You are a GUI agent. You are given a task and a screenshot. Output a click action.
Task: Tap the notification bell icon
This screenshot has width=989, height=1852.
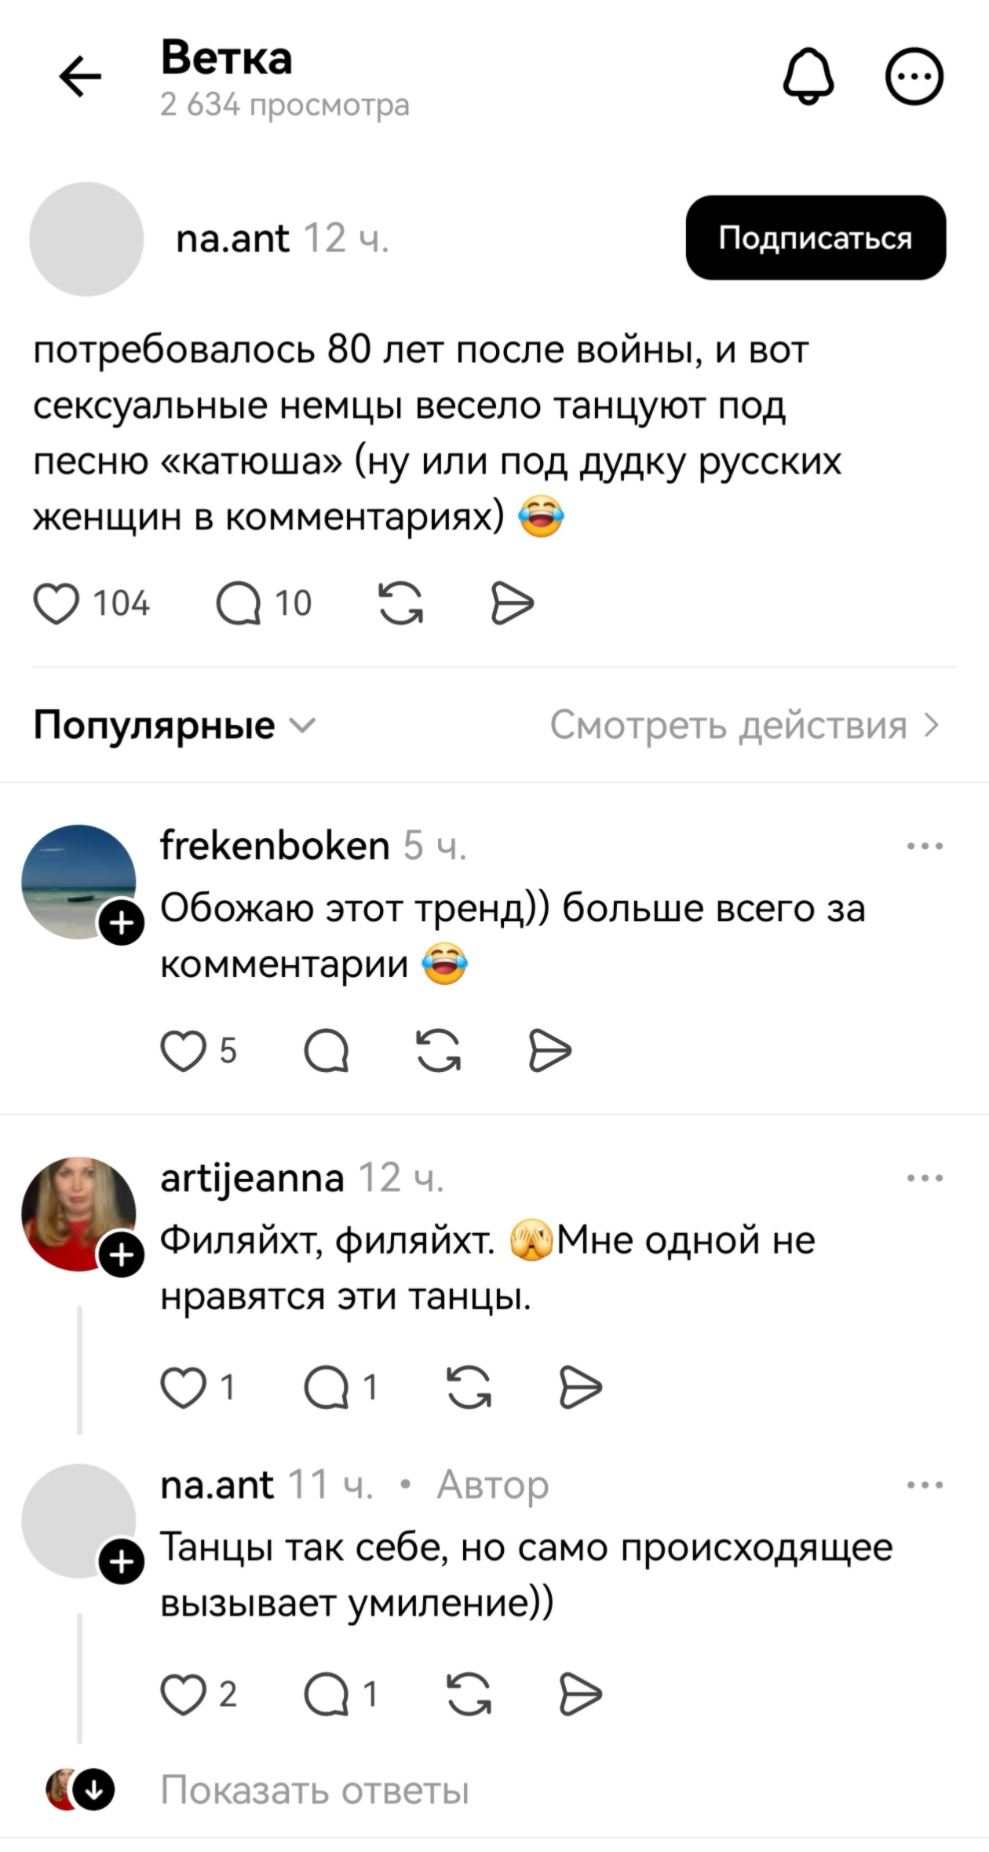(x=808, y=76)
